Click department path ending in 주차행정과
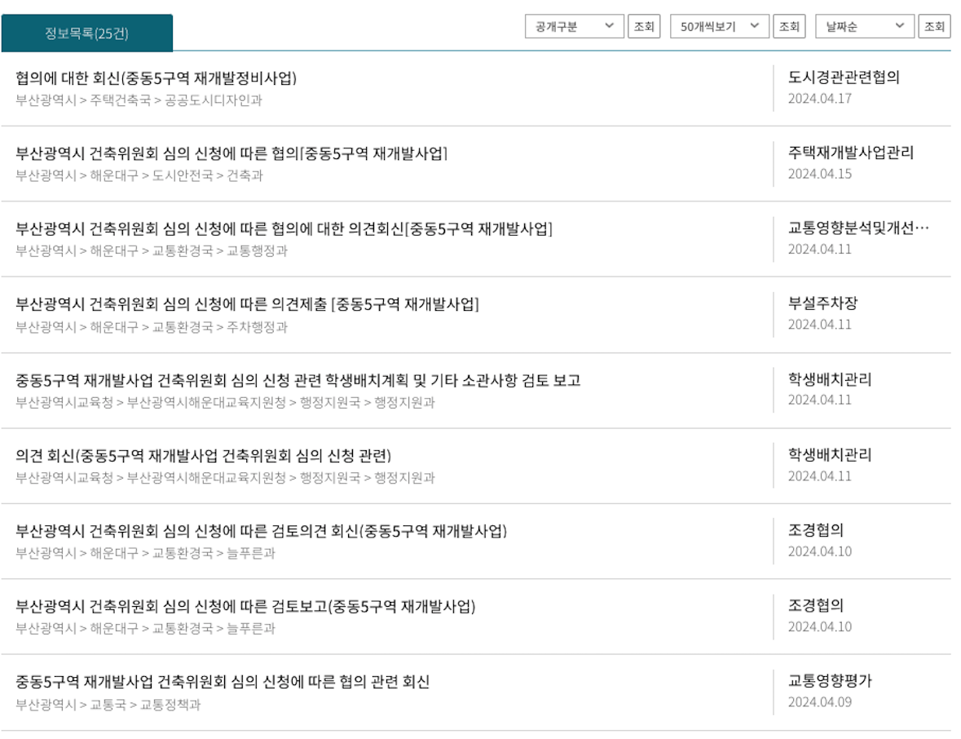The height and width of the screenshot is (739, 961). 152,327
